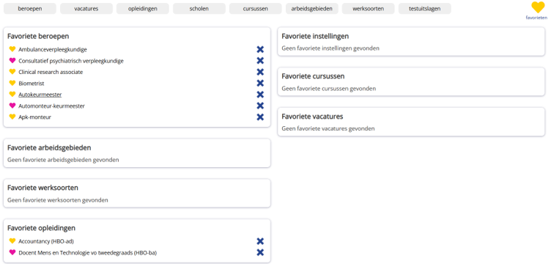Click the Favoriete instellingen heading
The height and width of the screenshot is (264, 551).
click(315, 36)
